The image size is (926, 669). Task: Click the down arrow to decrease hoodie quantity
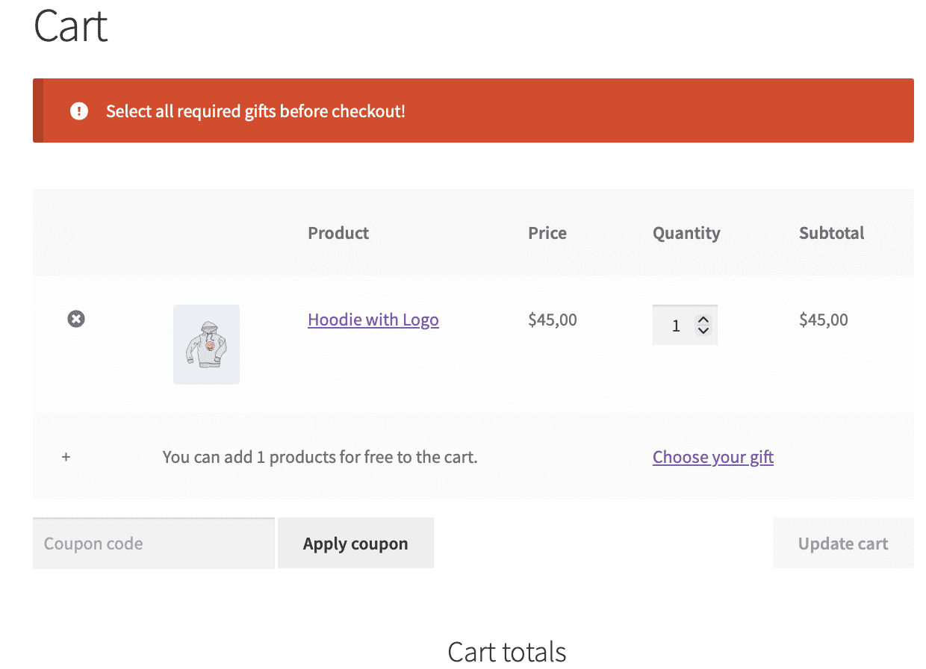pos(703,330)
